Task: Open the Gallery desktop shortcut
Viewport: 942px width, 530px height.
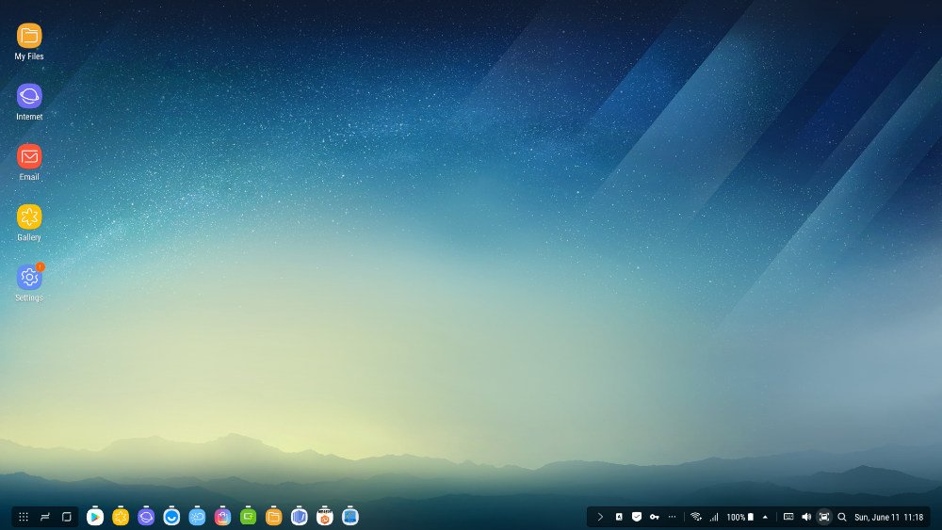Action: [29, 217]
